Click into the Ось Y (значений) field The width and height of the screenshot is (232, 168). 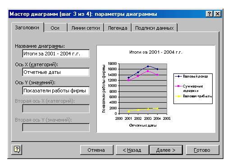pos(56,91)
